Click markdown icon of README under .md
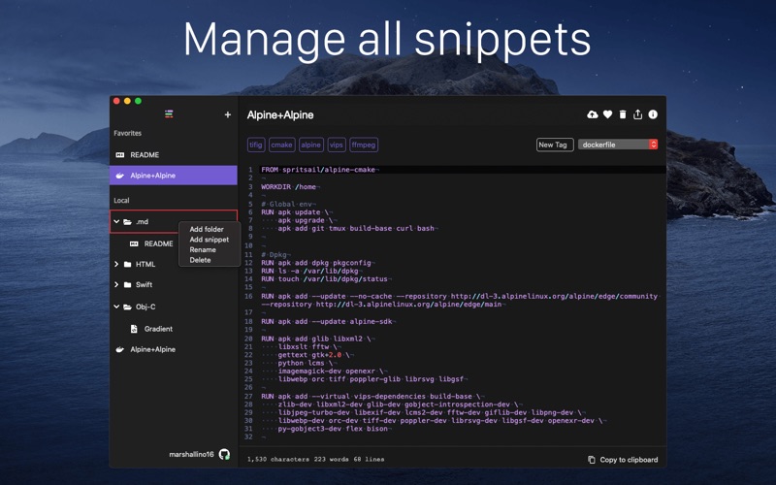Viewport: 776px width, 485px height. [134, 243]
